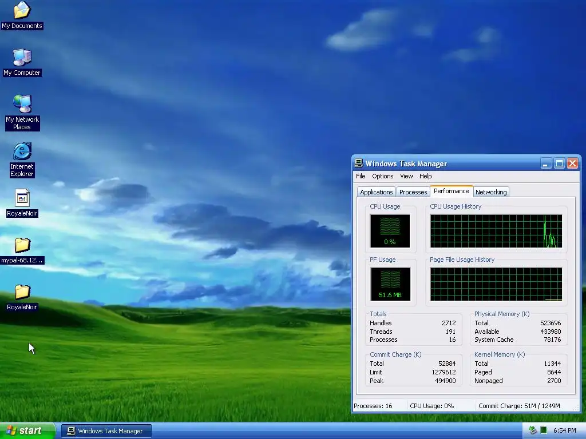Click status bar text CPU Usage: 0%
The height and width of the screenshot is (439, 586).
click(431, 406)
